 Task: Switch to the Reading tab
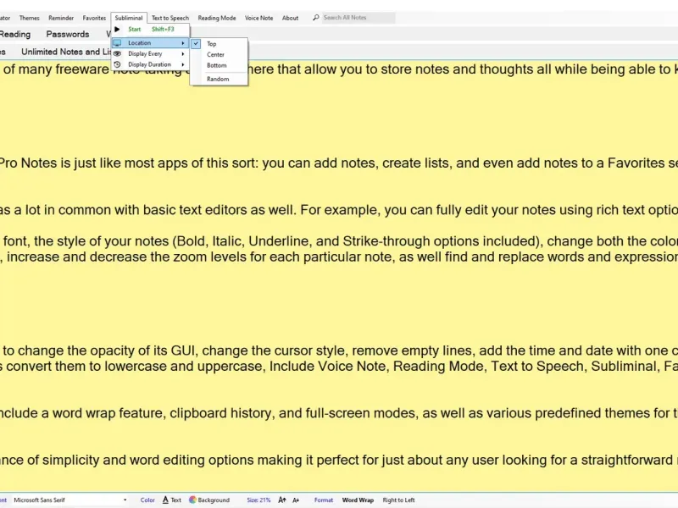(x=14, y=34)
